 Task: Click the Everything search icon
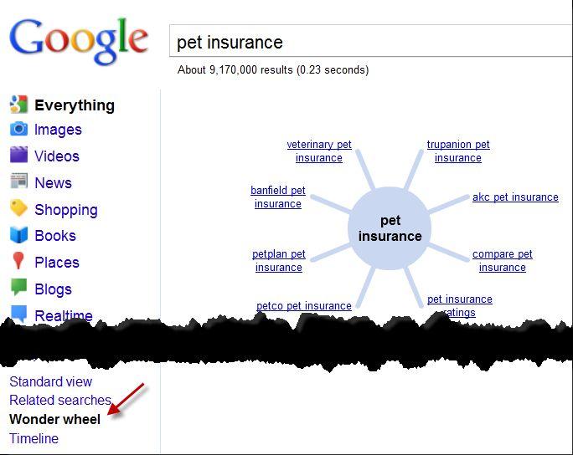click(18, 105)
